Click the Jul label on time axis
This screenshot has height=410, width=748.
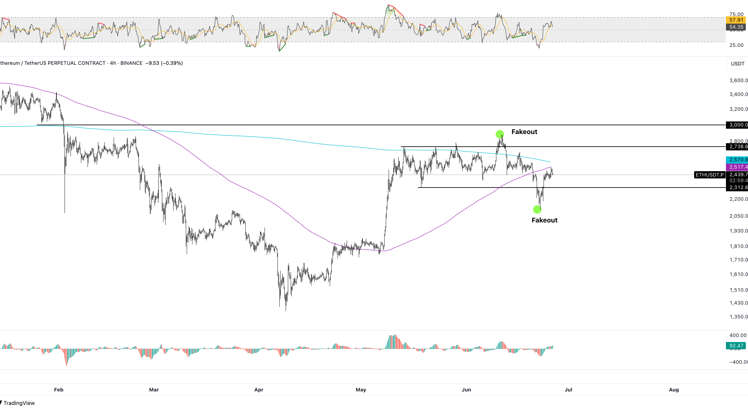pyautogui.click(x=568, y=390)
